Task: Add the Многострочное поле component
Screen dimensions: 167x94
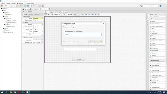Action: [x=157, y=36]
